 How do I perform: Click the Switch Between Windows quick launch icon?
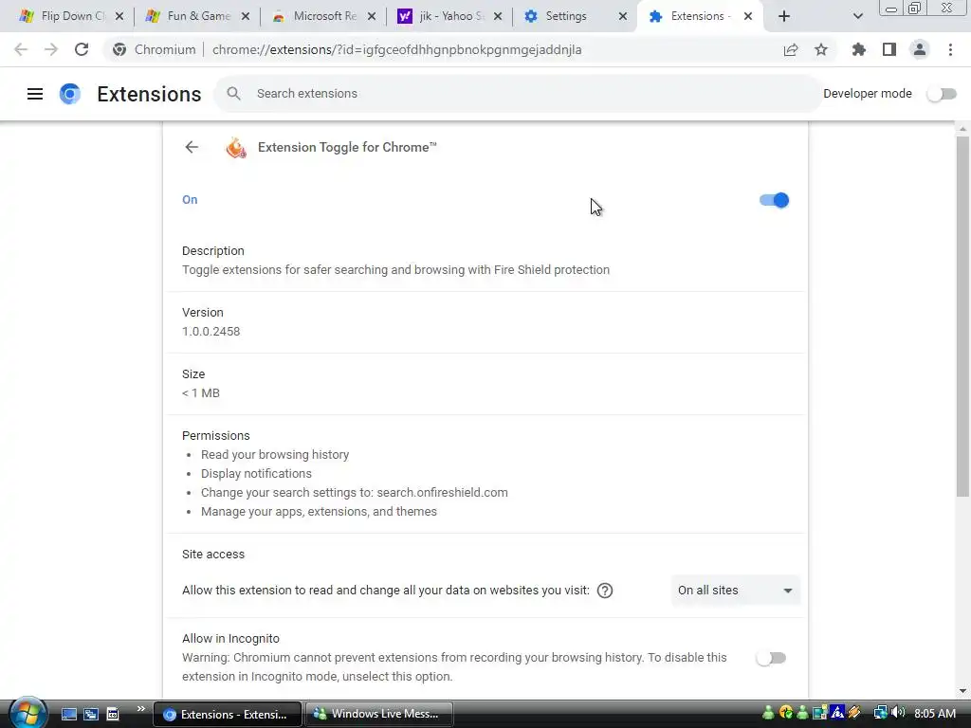coord(91,714)
